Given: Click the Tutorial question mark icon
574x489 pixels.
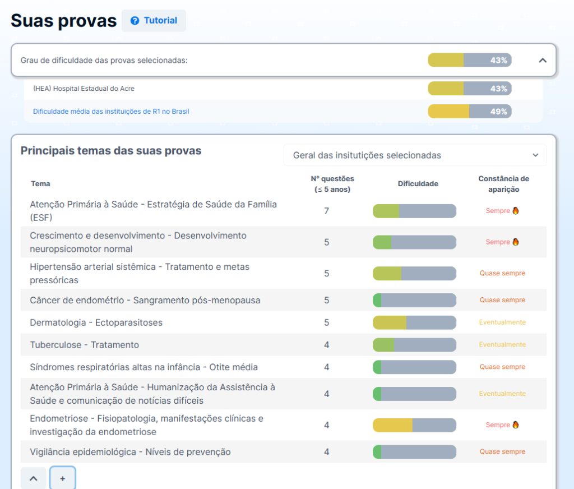Looking at the screenshot, I should (135, 21).
